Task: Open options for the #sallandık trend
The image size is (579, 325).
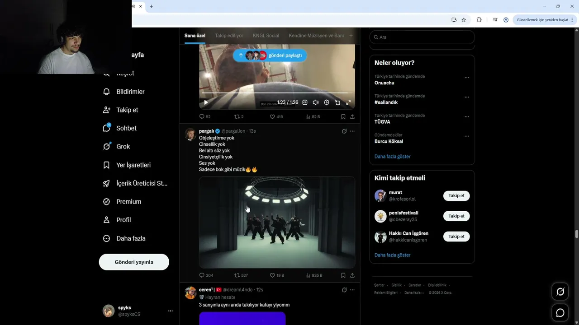Action: [x=467, y=97]
